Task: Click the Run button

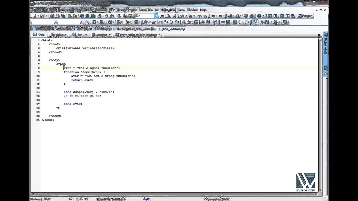Action: [78, 35]
